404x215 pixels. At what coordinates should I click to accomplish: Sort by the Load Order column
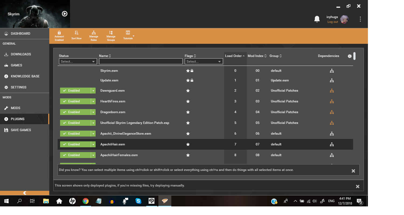pyautogui.click(x=235, y=56)
